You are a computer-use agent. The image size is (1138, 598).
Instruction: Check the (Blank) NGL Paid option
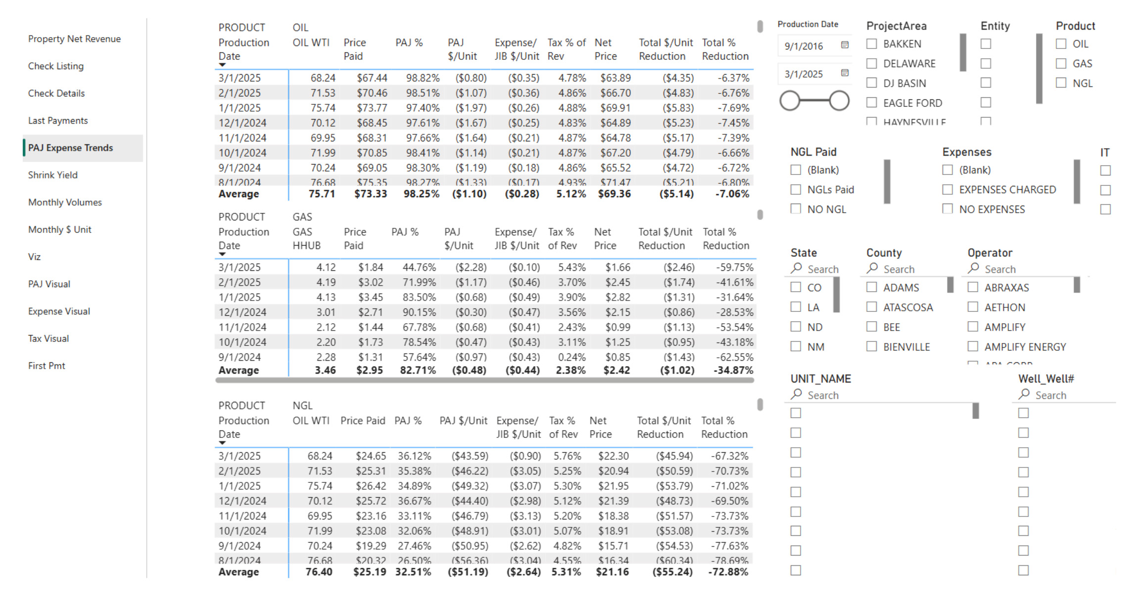click(796, 170)
